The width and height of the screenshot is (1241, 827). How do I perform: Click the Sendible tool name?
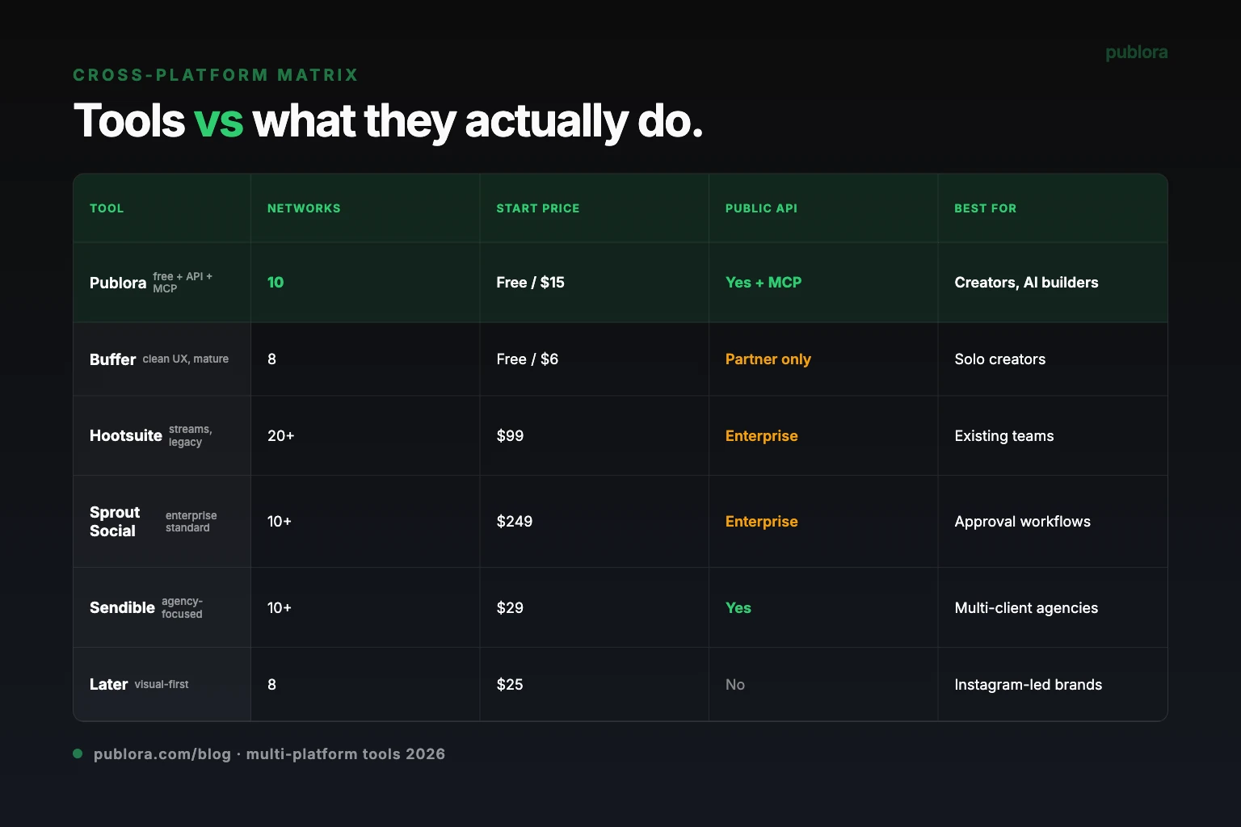122,608
